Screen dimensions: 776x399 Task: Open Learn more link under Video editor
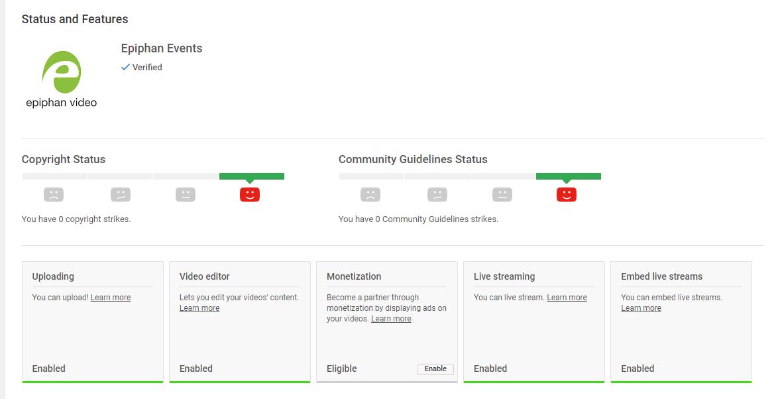(x=199, y=308)
